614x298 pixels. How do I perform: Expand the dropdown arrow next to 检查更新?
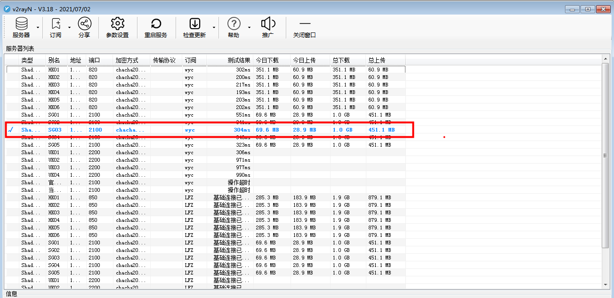click(214, 27)
